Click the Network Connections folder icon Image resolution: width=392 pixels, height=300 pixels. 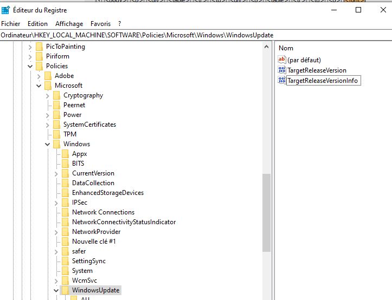pyautogui.click(x=66, y=212)
